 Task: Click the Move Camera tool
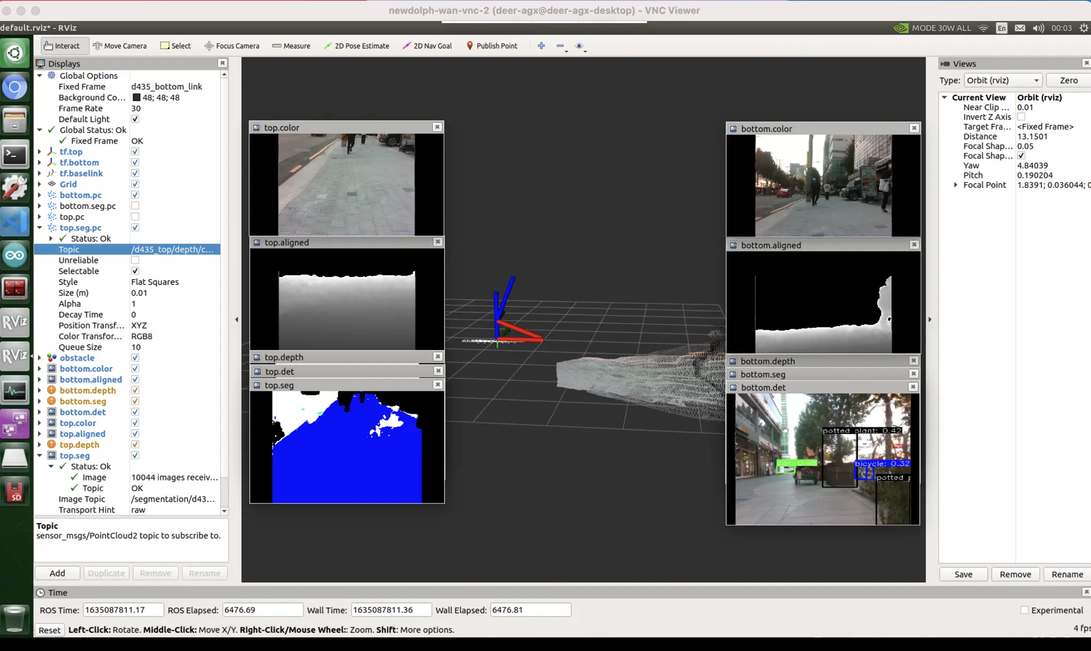119,46
